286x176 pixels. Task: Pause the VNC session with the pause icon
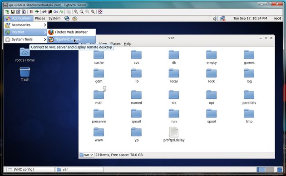[31, 12]
